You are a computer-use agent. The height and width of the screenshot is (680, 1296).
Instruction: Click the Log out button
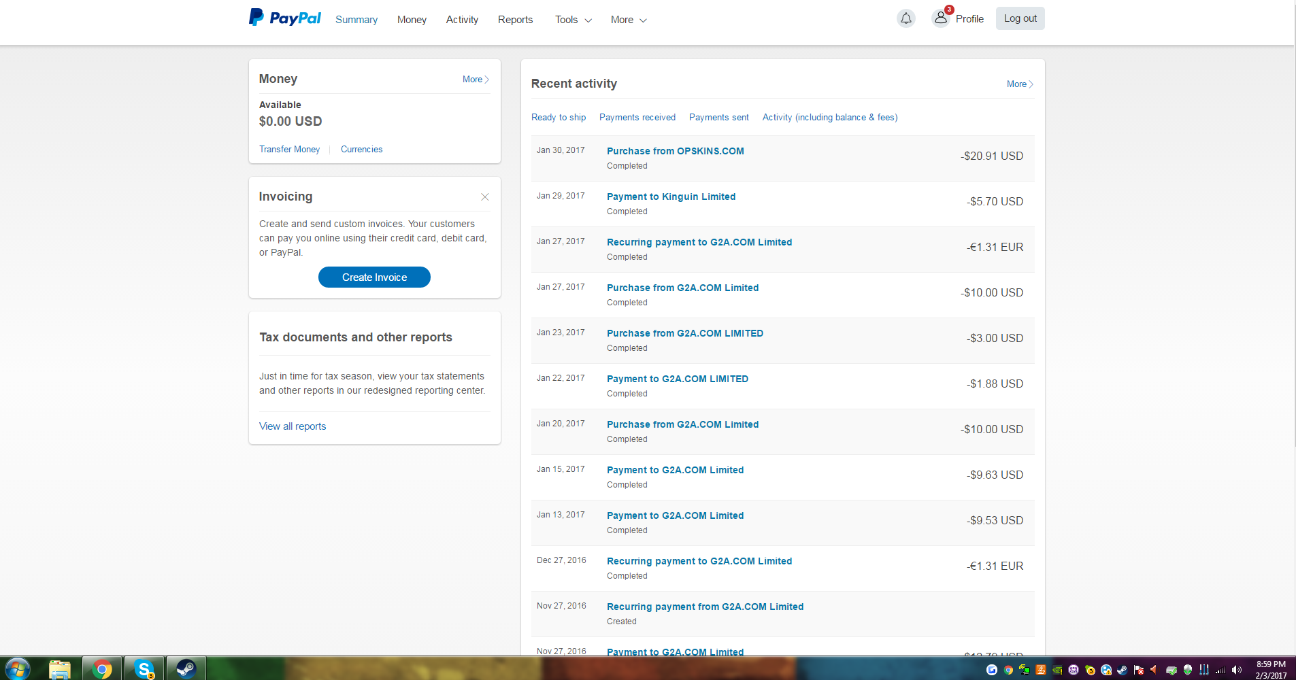coord(1020,18)
